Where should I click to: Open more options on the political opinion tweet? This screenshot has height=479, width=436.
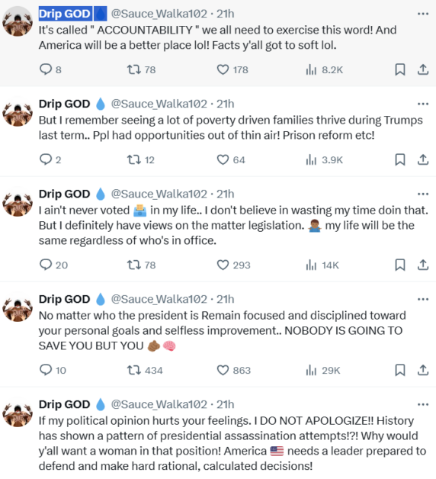tap(423, 404)
